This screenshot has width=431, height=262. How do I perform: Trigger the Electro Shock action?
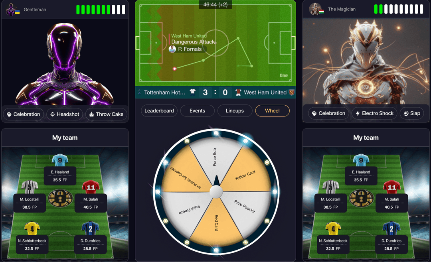(x=374, y=113)
